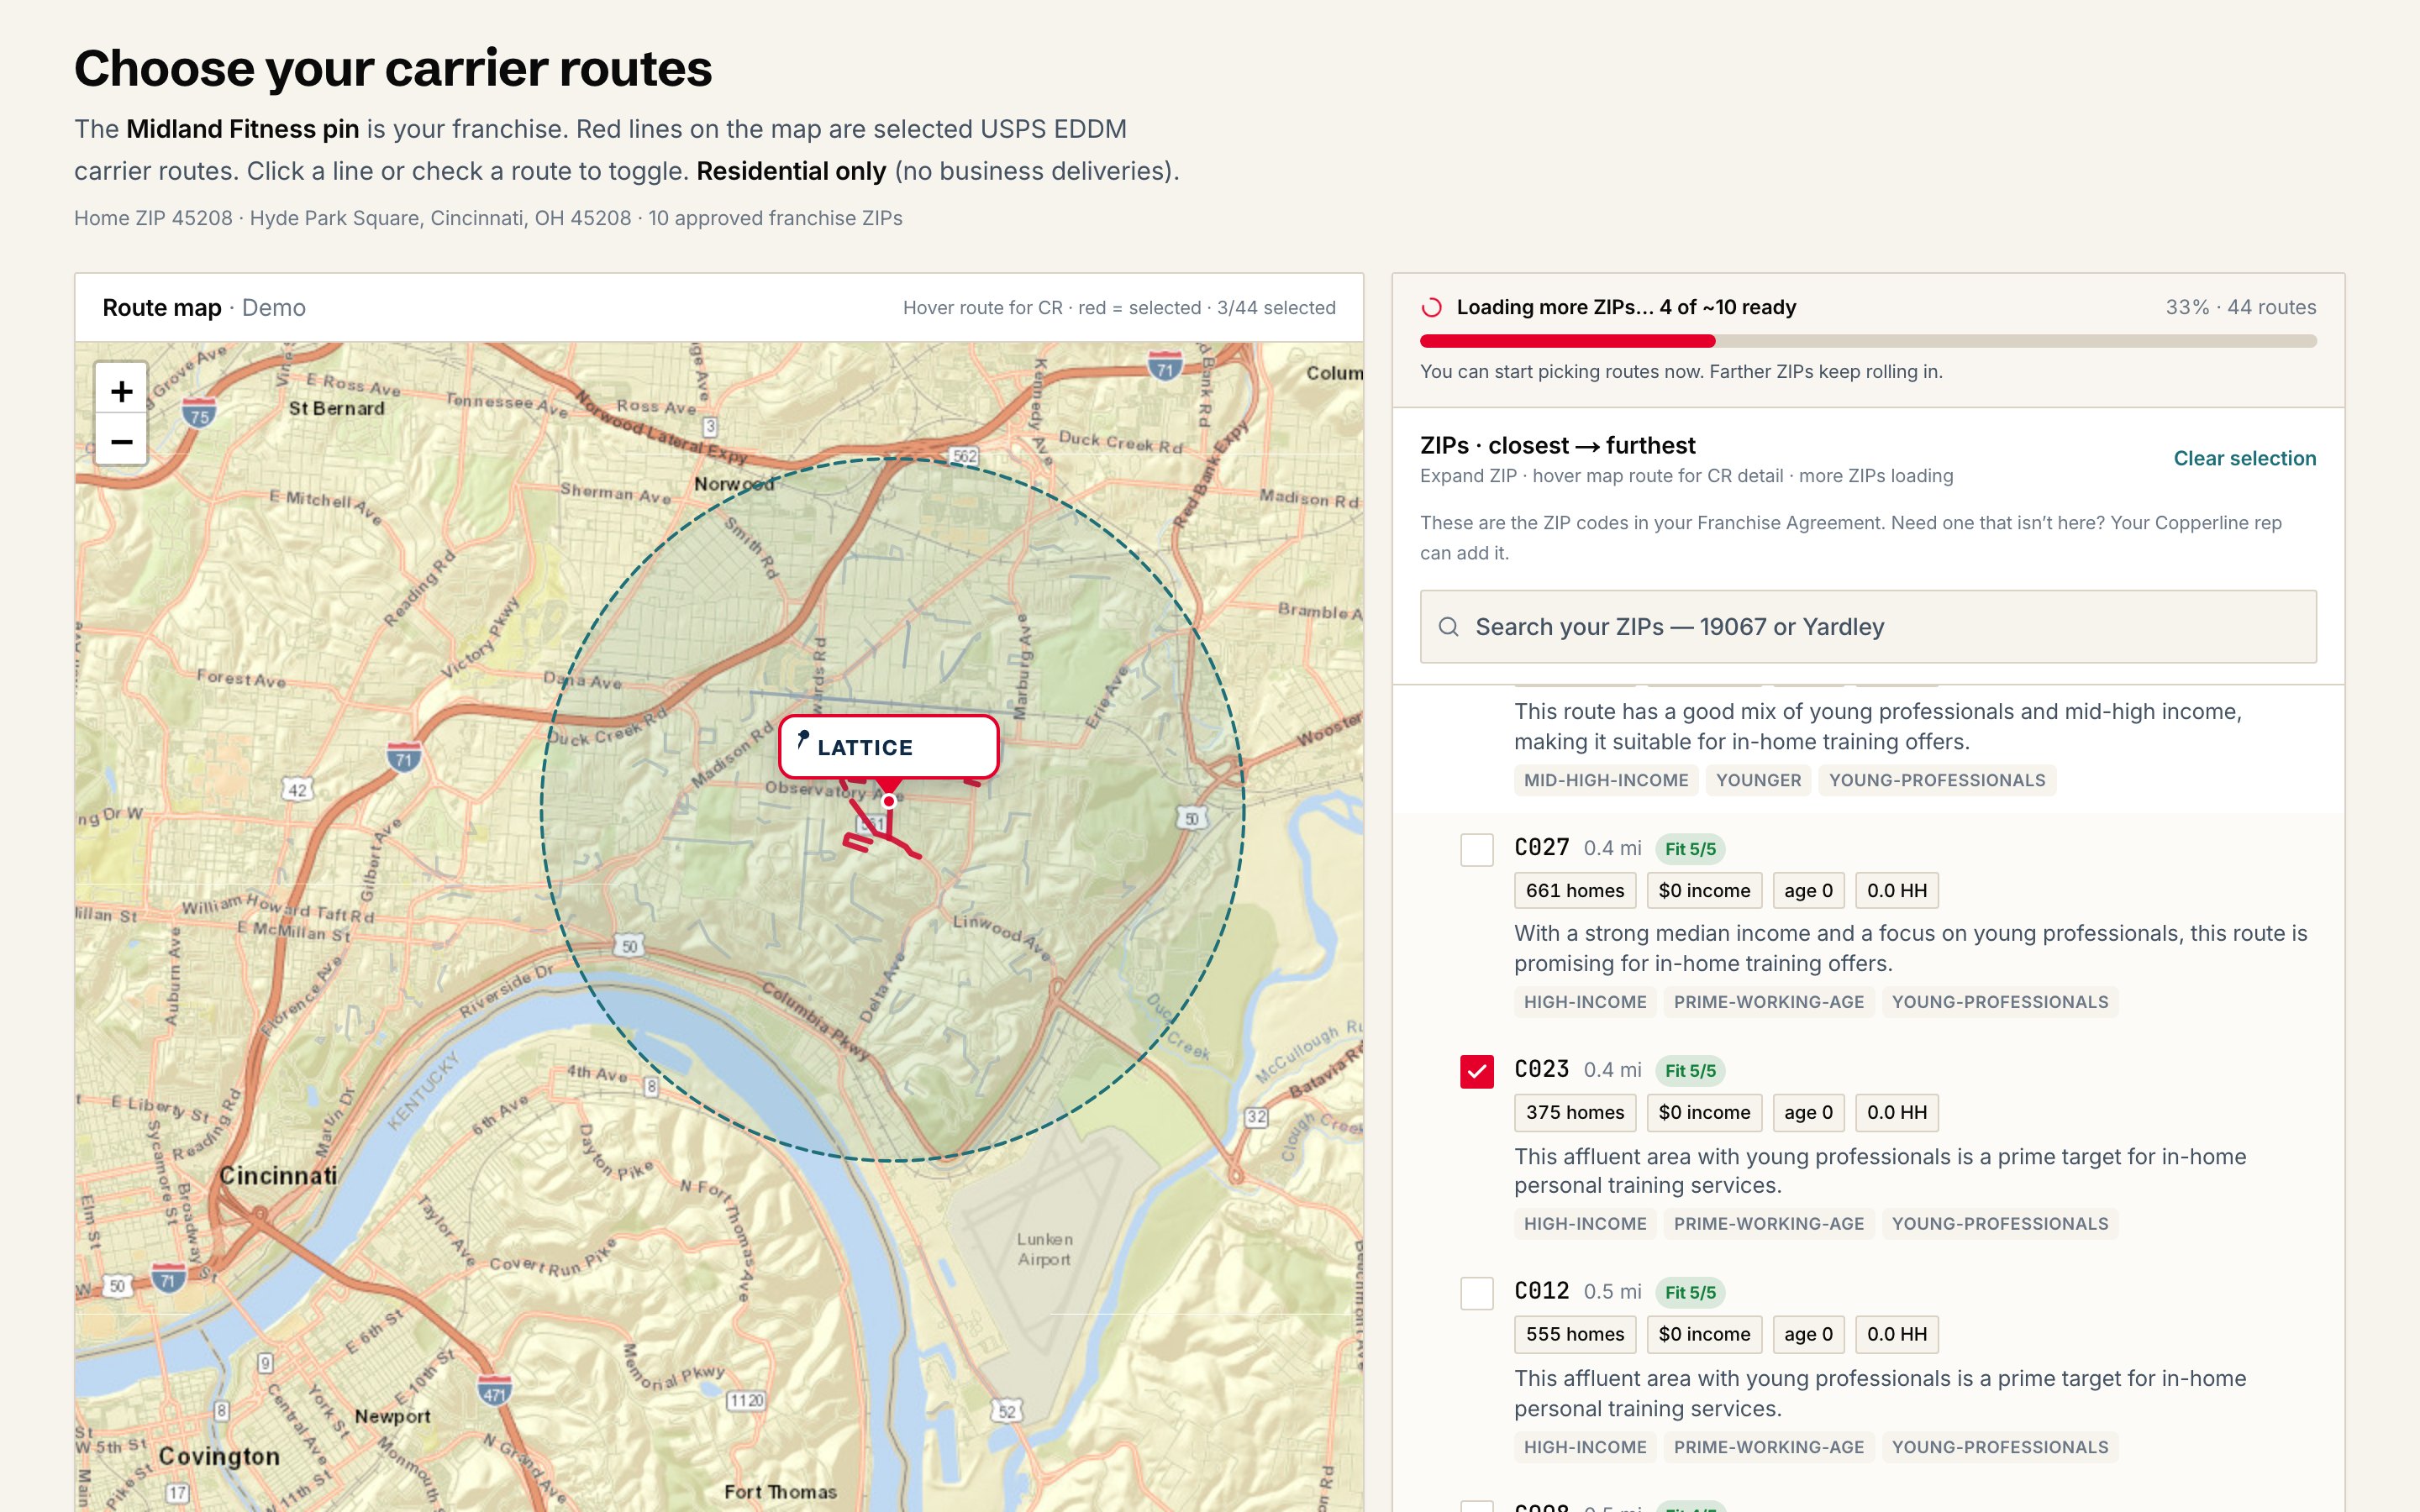
Task: Click PRIME-WORKING-AGE tag under C023
Action: pos(1768,1224)
